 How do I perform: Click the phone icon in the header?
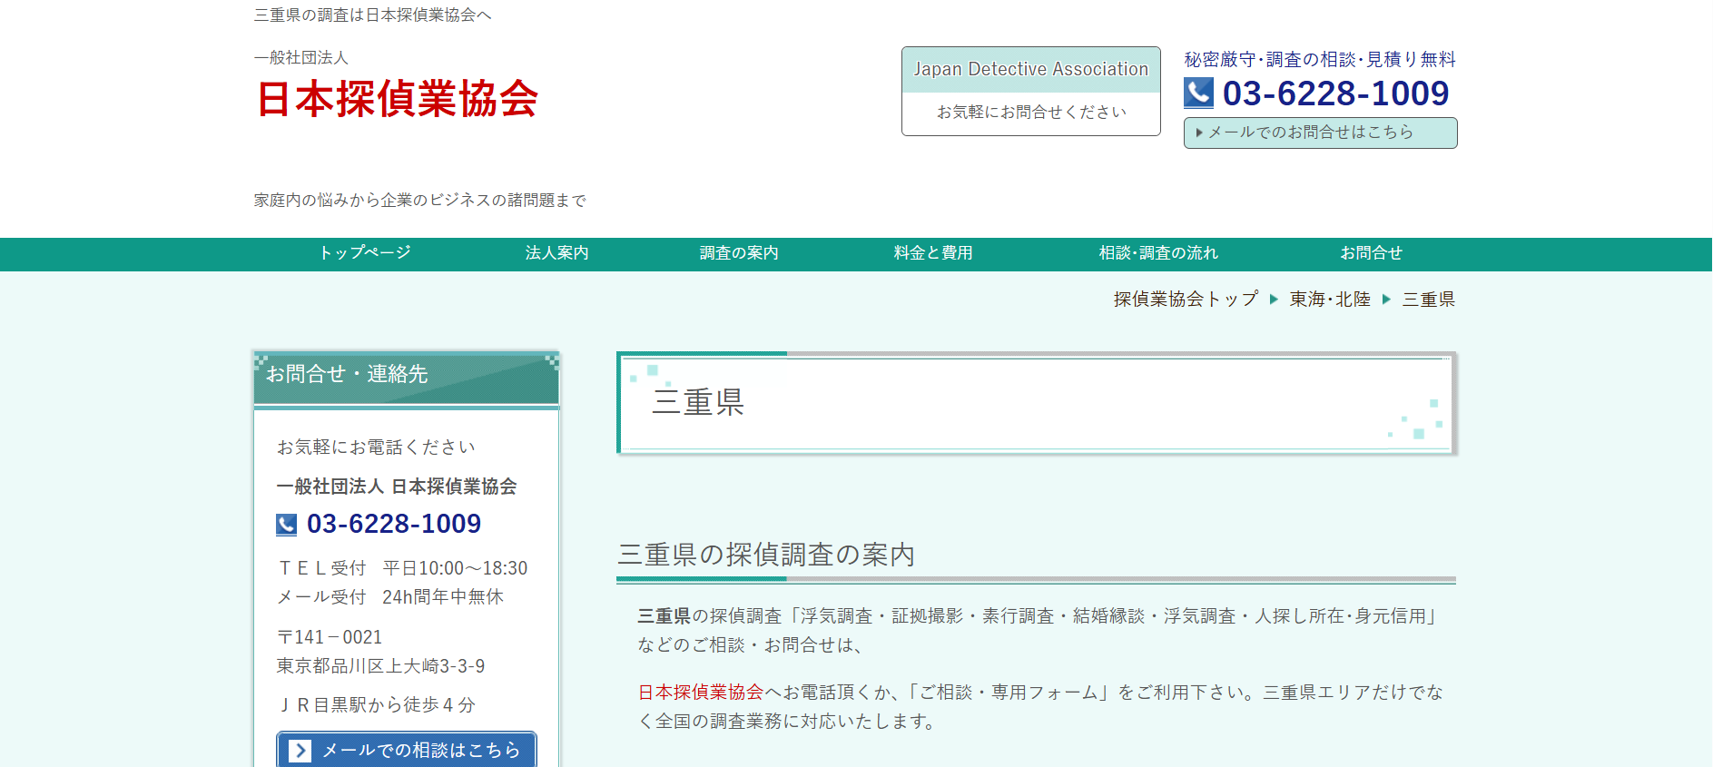pos(1198,93)
